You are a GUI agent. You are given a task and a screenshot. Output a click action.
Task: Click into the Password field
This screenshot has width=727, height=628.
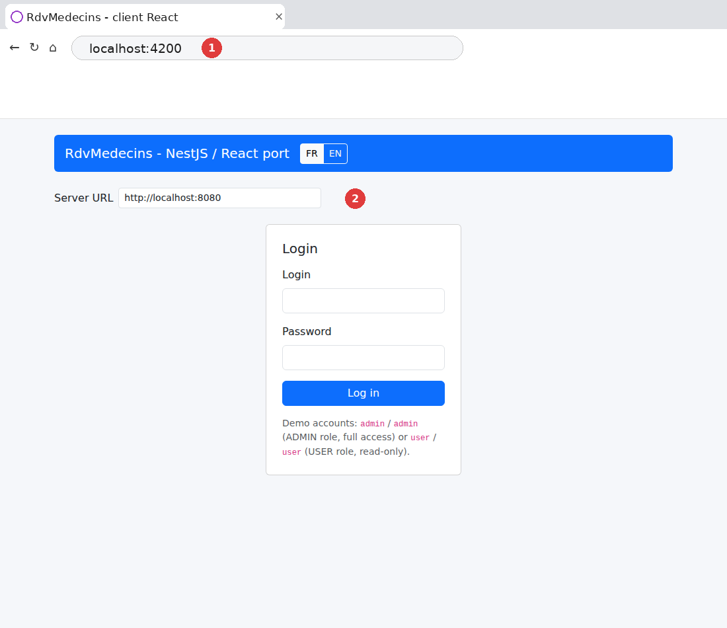coord(363,358)
